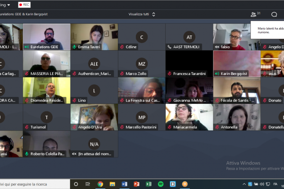The height and width of the screenshot is (189, 284).
Task: Click muted mic icon beside Turismol
Action: 27,127
